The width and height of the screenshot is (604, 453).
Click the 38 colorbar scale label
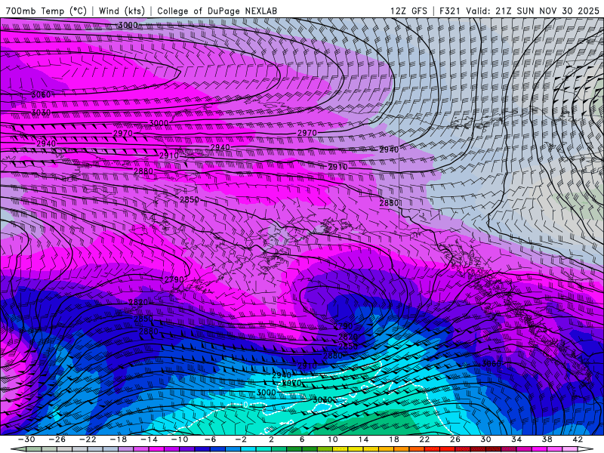click(x=547, y=439)
